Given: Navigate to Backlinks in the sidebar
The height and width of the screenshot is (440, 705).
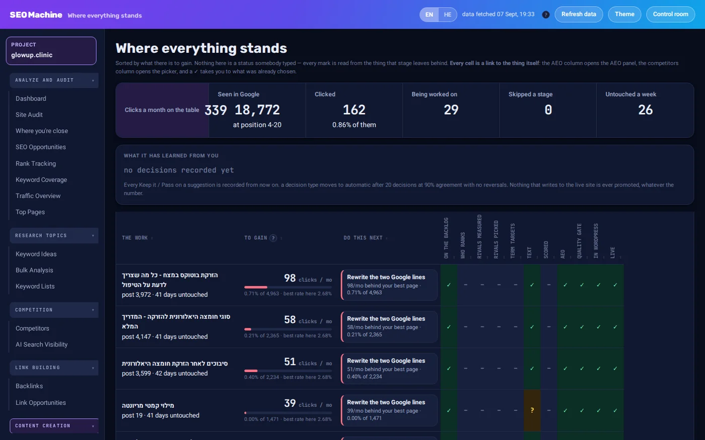Looking at the screenshot, I should point(29,386).
